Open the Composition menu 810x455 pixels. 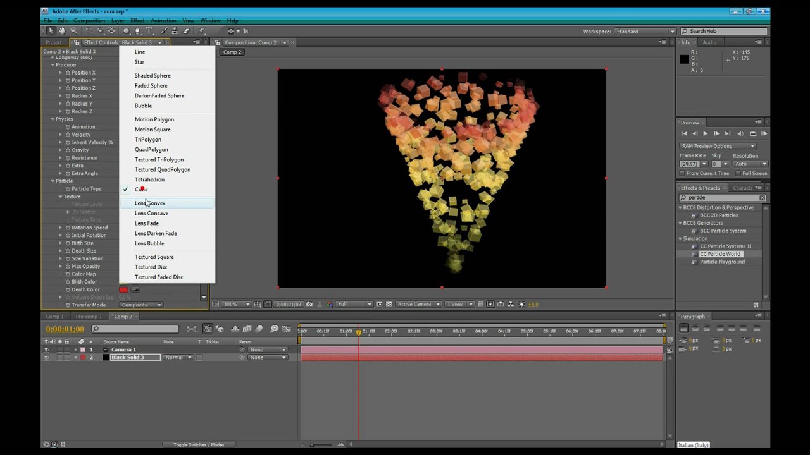coord(89,21)
